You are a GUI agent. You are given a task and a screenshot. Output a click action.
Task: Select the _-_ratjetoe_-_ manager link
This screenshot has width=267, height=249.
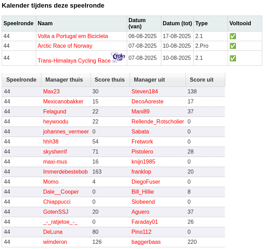[60, 222]
